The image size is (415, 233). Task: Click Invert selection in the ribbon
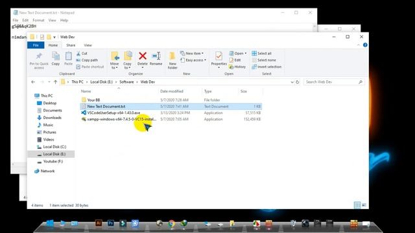[267, 67]
